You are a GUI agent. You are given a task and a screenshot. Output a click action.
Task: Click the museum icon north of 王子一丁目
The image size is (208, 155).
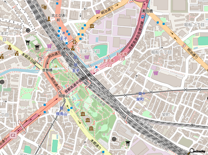click(x=92, y=26)
